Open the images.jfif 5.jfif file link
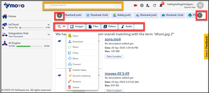Viewport: 209px width, 93px height. pyautogui.click(x=117, y=73)
